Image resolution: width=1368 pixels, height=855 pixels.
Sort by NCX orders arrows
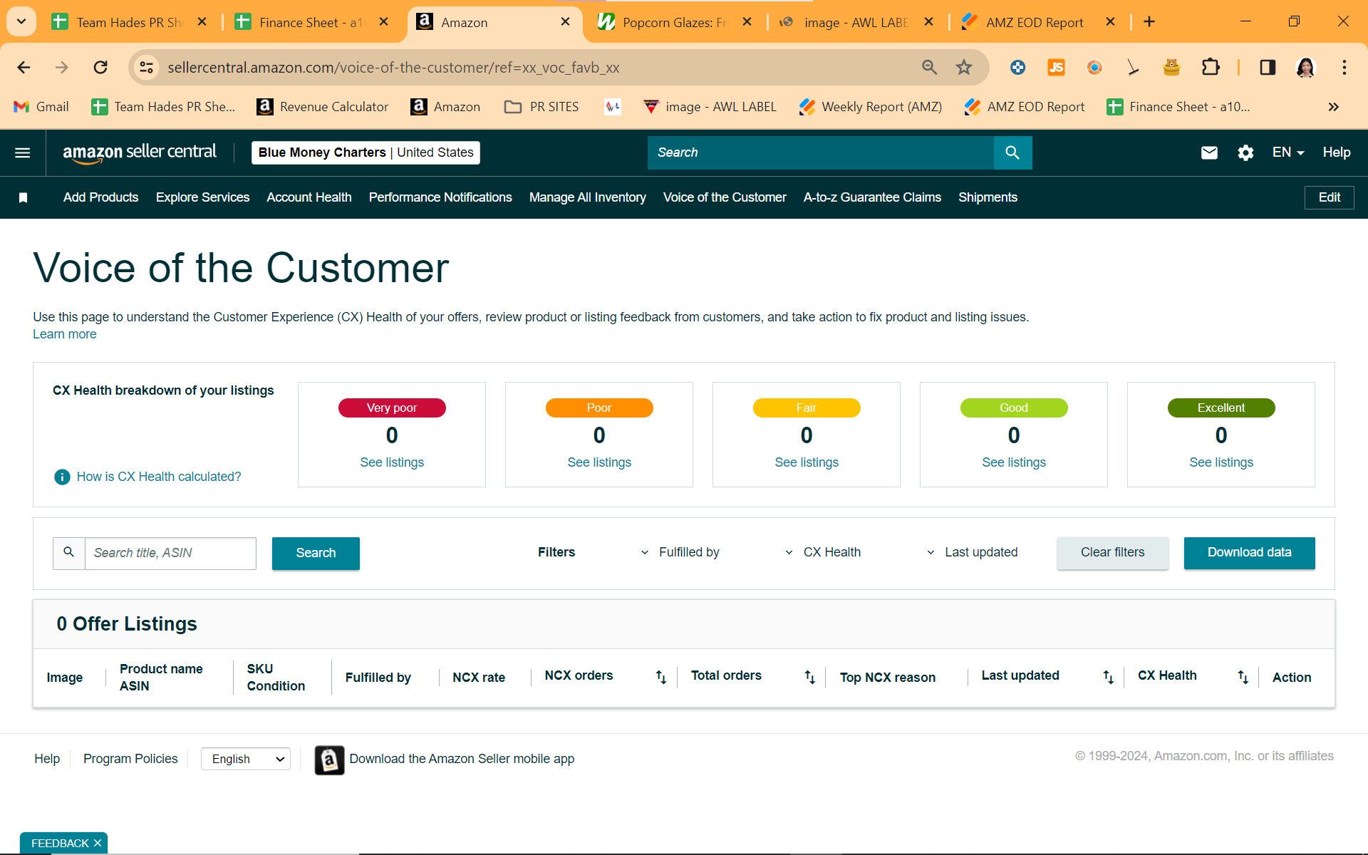coord(661,677)
